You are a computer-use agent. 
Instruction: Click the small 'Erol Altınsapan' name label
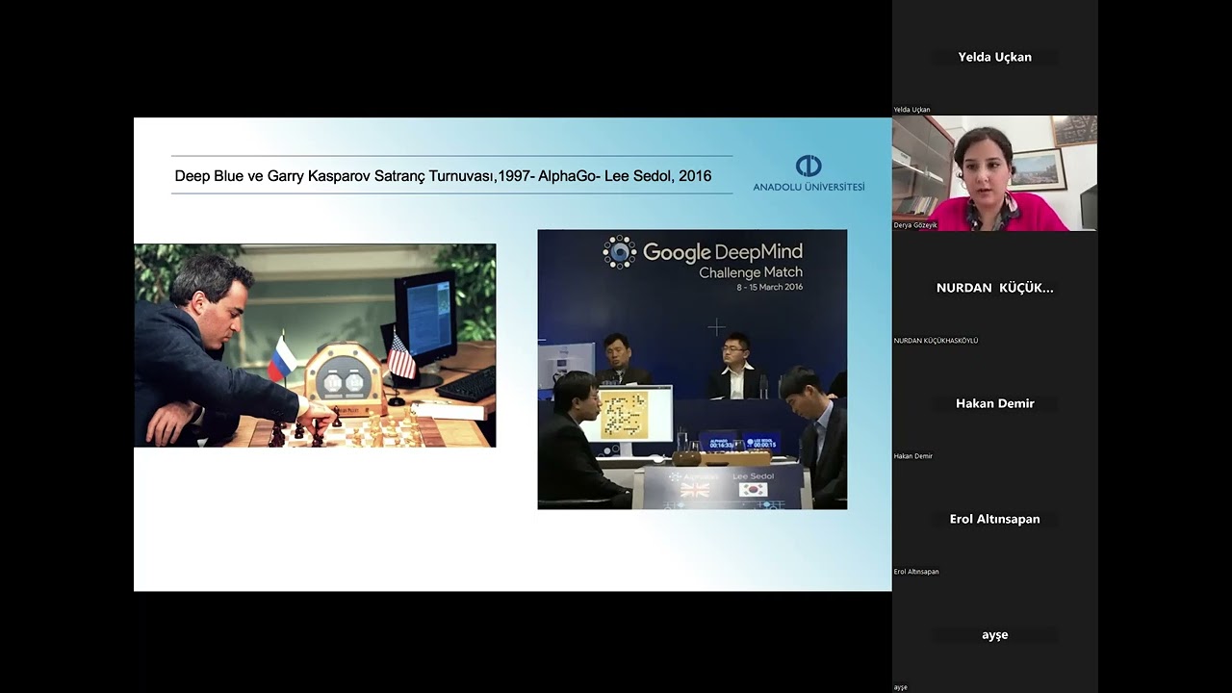(916, 572)
